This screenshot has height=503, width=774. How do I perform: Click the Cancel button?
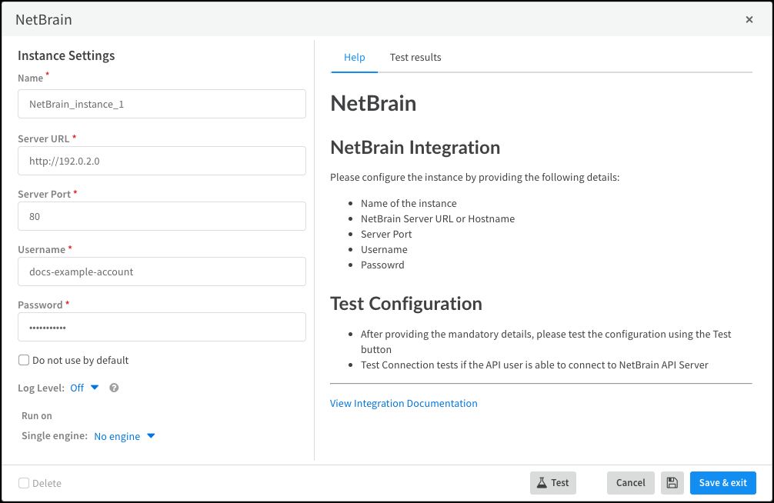pyautogui.click(x=630, y=483)
